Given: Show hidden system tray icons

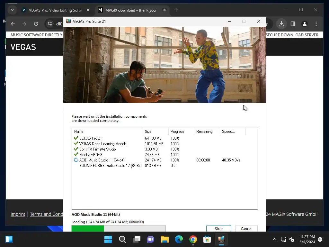Looking at the screenshot, I should point(275,239).
